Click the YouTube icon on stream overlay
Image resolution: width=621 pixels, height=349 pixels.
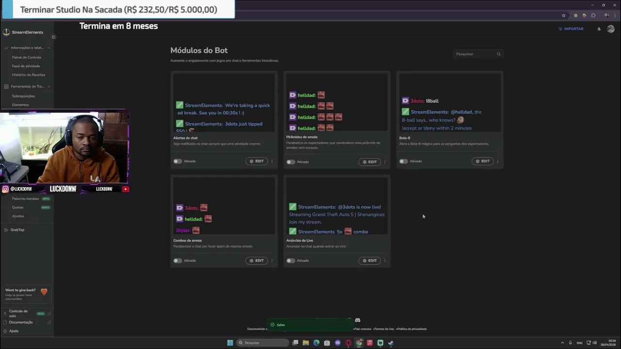point(125,189)
